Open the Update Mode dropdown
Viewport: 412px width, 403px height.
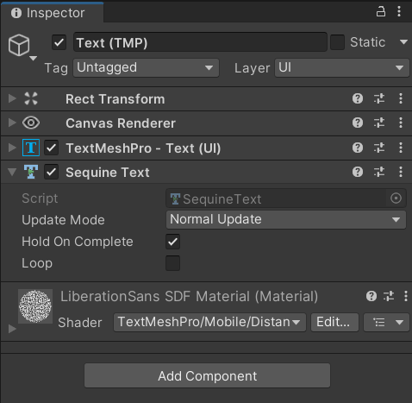(286, 219)
